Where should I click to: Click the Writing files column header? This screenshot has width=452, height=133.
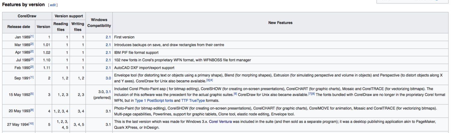(x=78, y=27)
